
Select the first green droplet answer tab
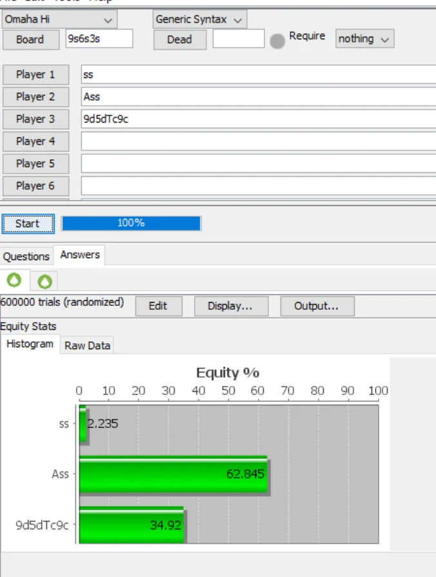[x=14, y=280]
